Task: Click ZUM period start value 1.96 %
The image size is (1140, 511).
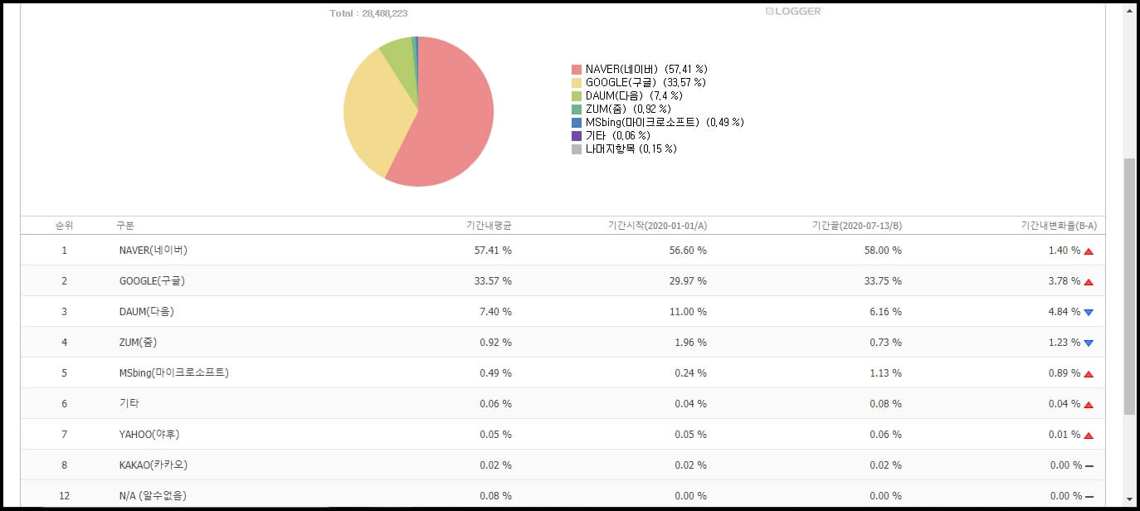Action: pos(691,343)
